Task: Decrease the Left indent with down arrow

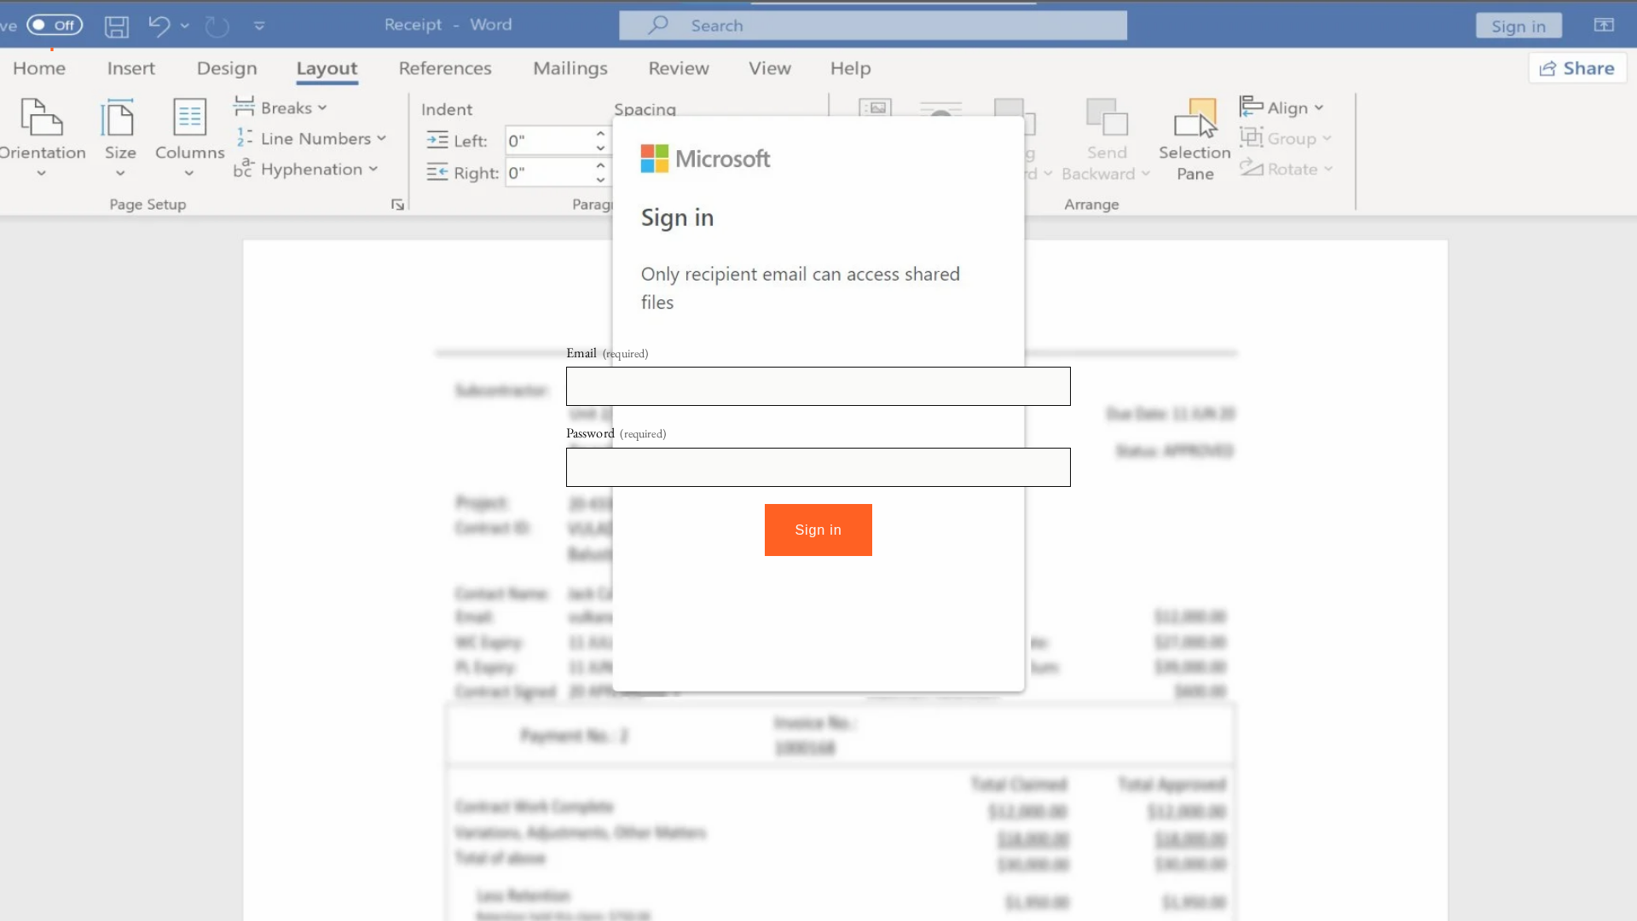Action: pos(600,148)
